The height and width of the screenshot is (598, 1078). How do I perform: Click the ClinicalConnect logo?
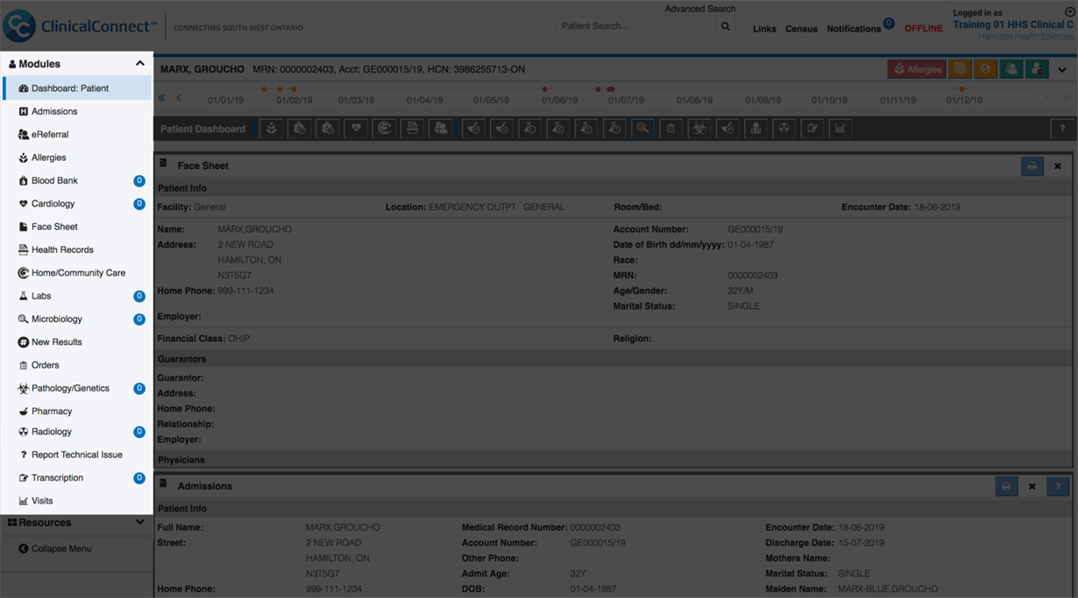[x=80, y=26]
